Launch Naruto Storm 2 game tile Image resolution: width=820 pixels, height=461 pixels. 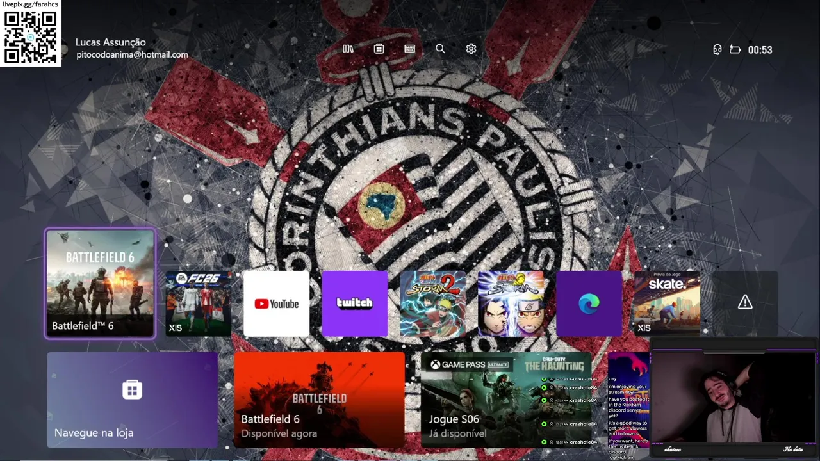(432, 303)
